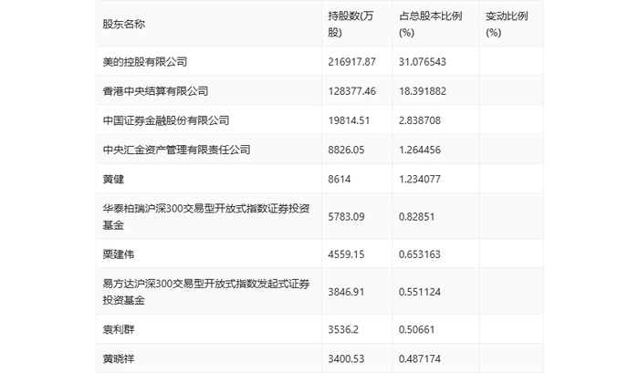Click the value 216917.87
This screenshot has height=373, width=639.
coord(351,62)
